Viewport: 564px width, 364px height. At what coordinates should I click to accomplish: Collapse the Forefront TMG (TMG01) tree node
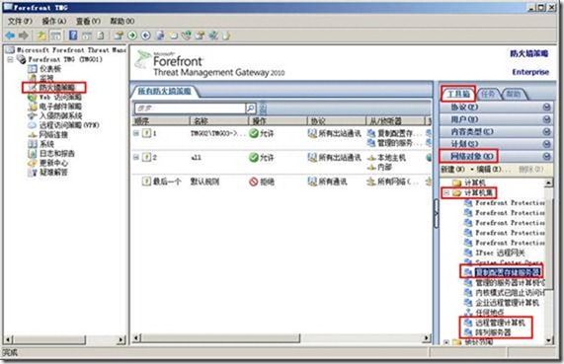click(x=10, y=59)
